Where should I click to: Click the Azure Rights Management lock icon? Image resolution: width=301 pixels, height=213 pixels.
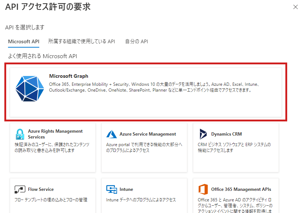(20, 134)
